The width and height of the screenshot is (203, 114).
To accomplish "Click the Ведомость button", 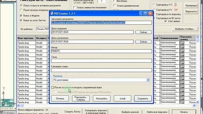I will click(191, 11).
